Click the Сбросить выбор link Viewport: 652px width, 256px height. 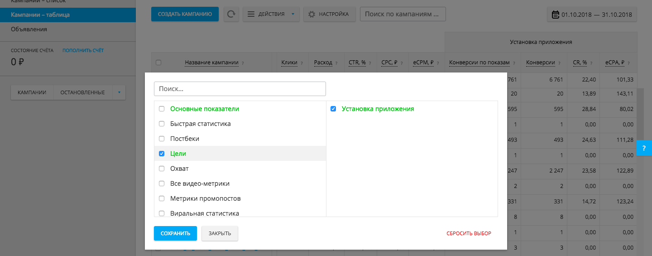pos(469,233)
